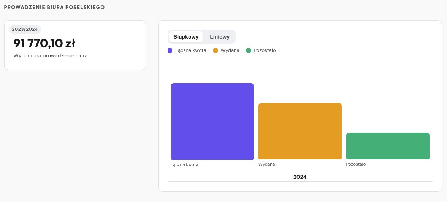Screen dimensions: 447x202
Task: Click the orange Wydana legend swatch
Action: [x=216, y=50]
